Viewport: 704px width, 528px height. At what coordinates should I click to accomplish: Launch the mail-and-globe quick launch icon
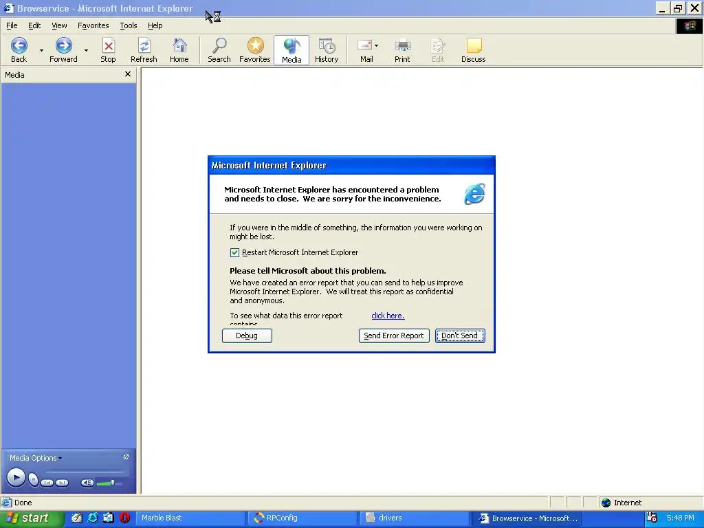click(109, 518)
